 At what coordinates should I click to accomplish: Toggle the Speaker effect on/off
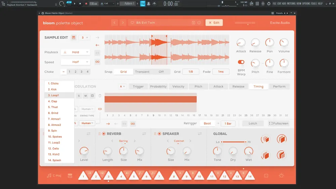coord(159,134)
